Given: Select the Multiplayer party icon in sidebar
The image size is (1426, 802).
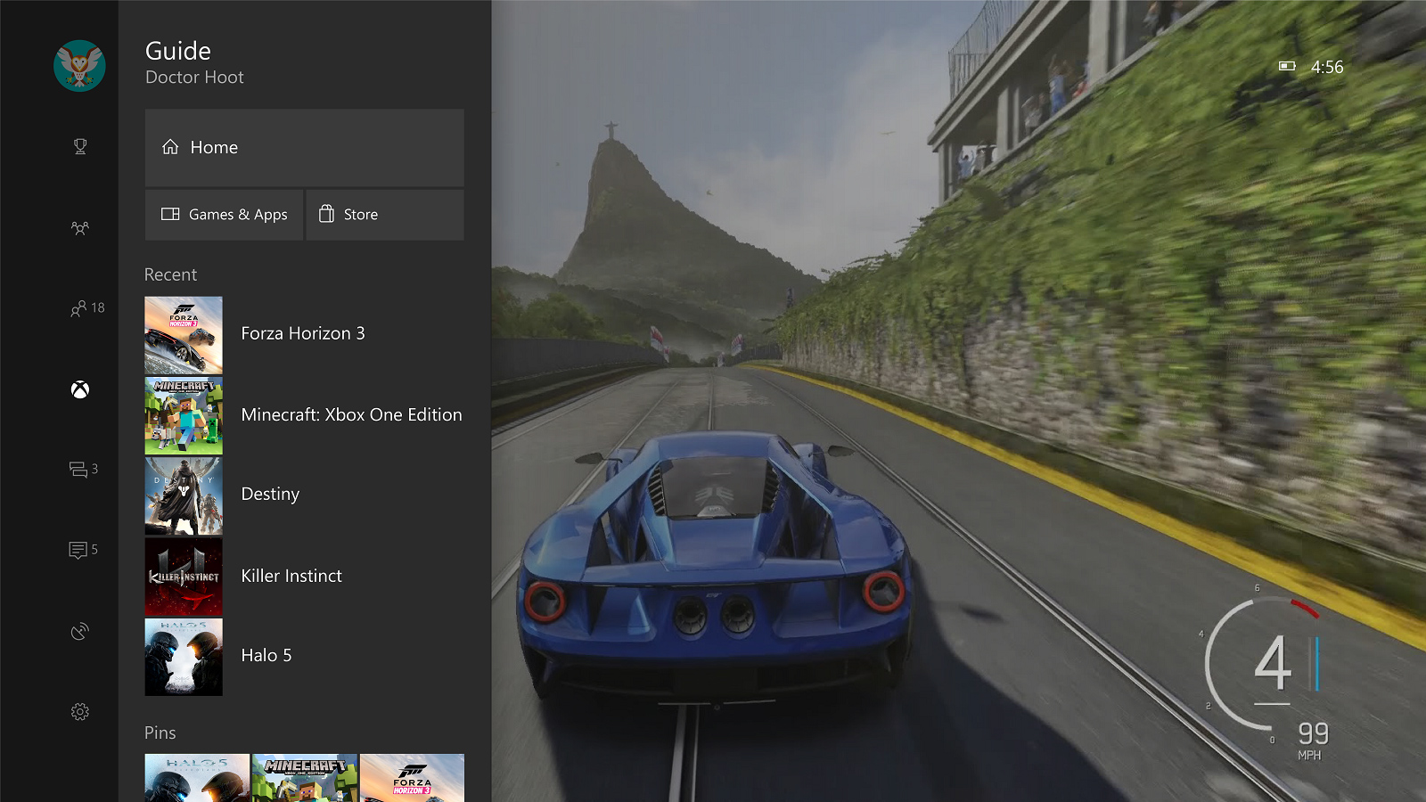Looking at the screenshot, I should pyautogui.click(x=80, y=228).
